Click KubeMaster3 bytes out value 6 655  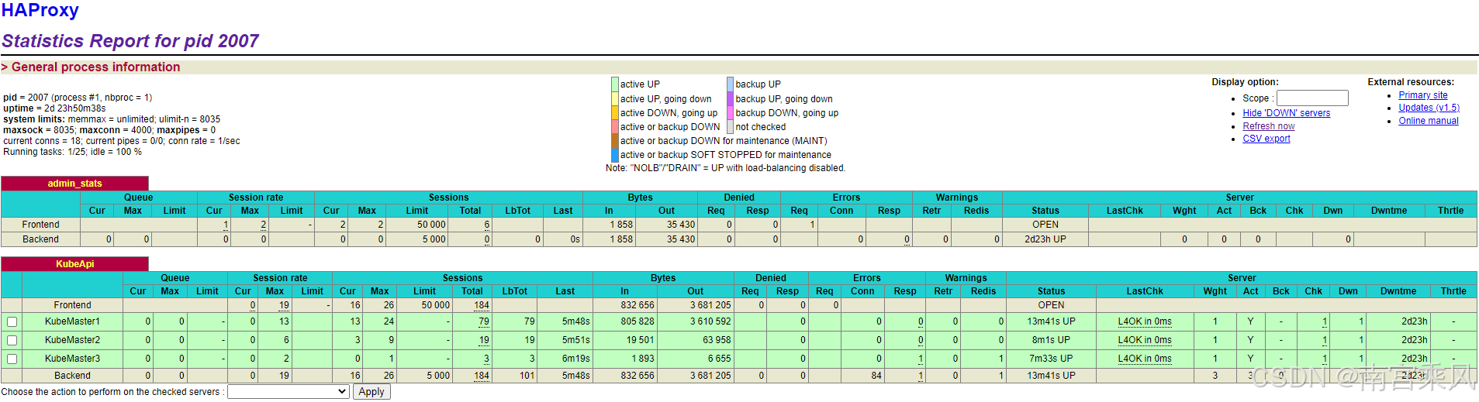719,359
